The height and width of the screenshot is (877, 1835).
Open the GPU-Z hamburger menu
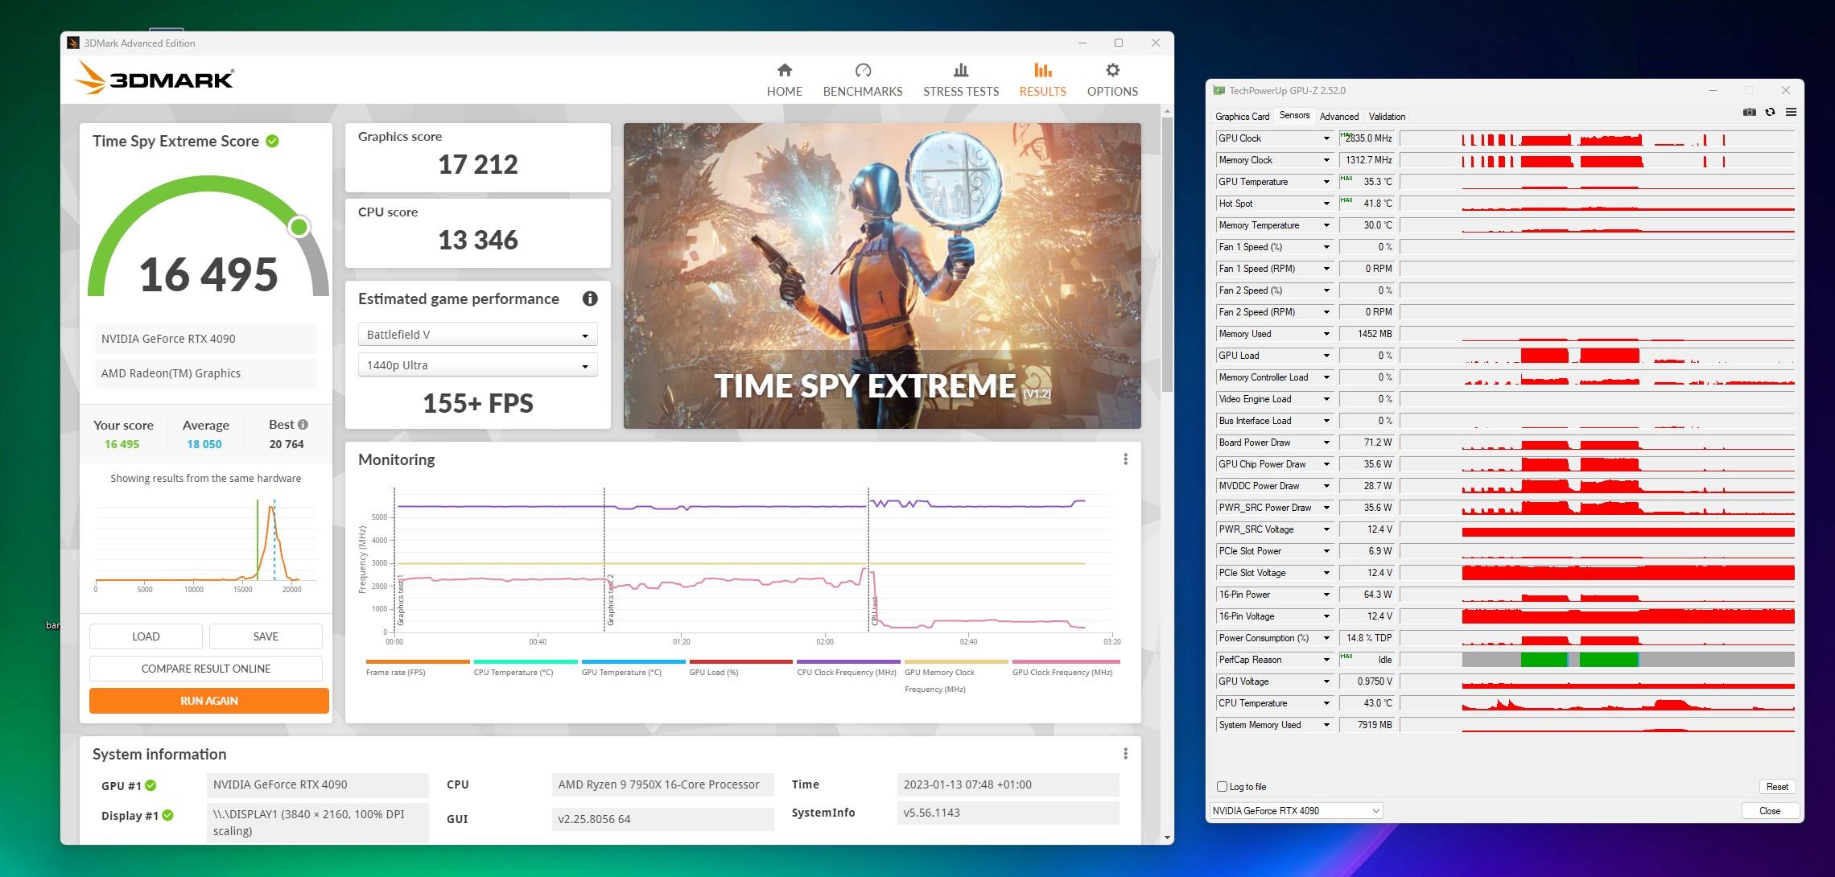pos(1791,113)
